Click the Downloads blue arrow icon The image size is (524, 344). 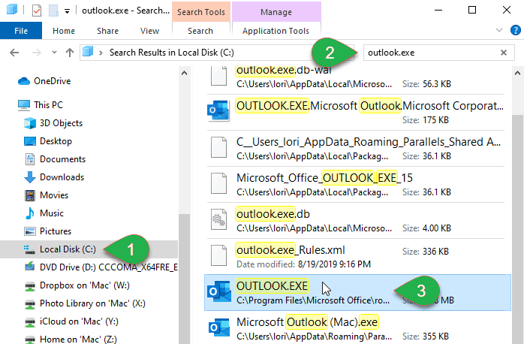(30, 177)
